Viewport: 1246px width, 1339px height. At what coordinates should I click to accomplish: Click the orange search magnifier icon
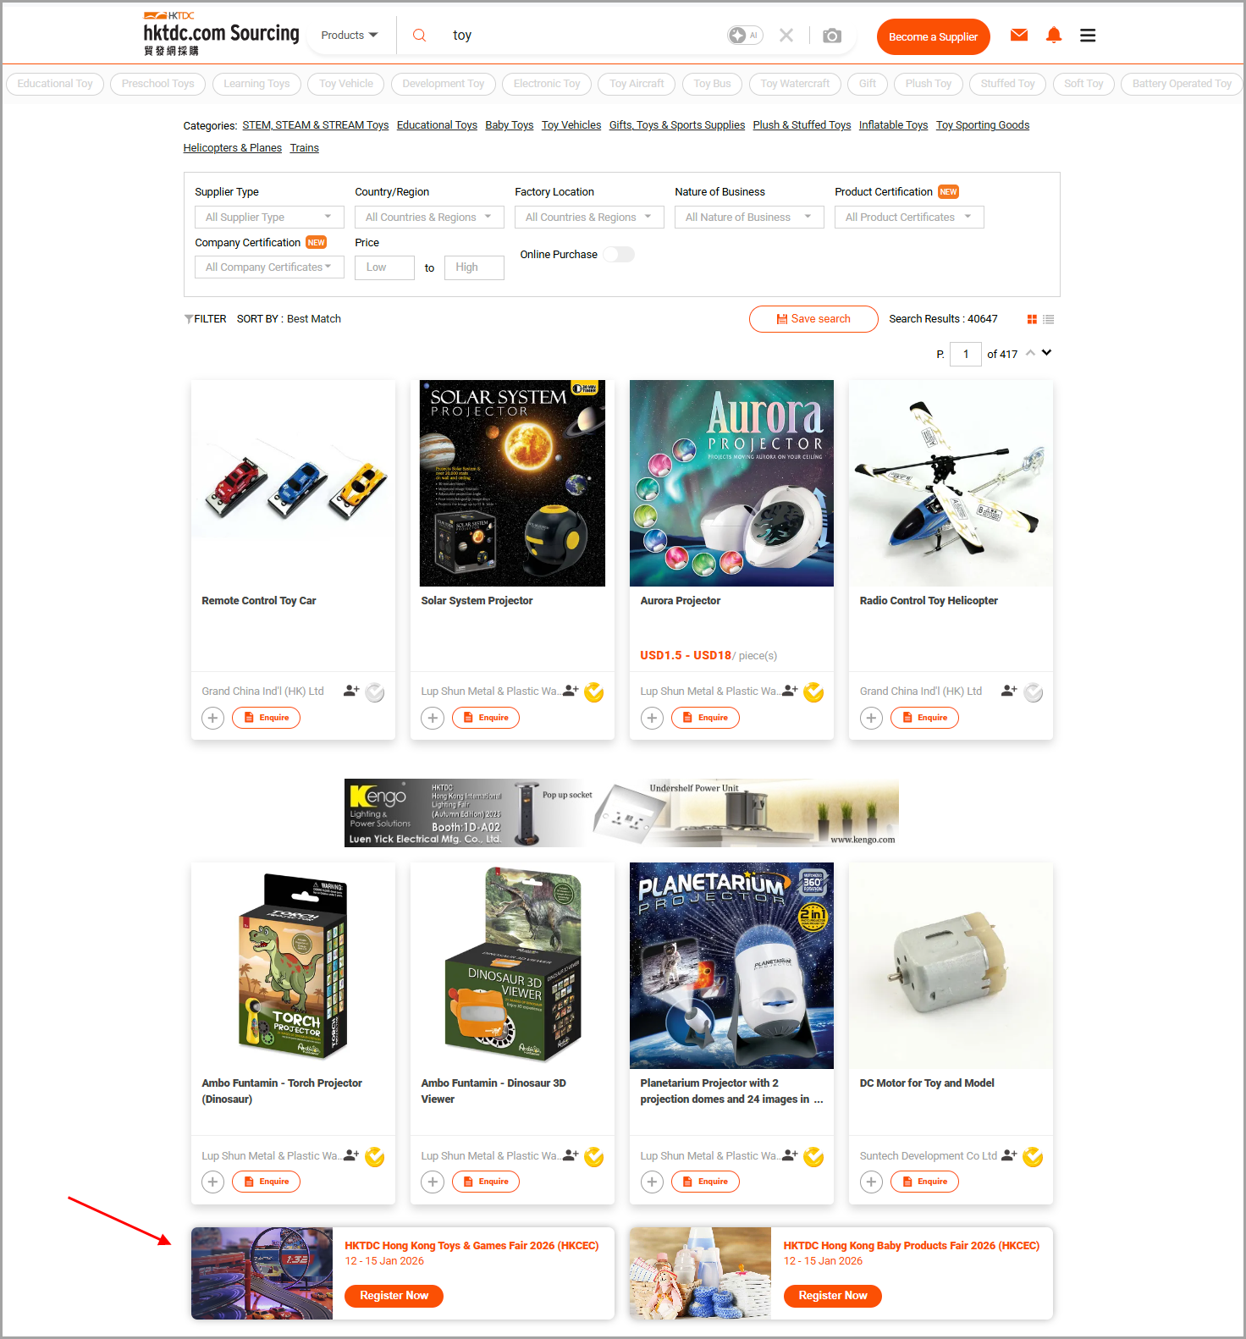coord(419,36)
